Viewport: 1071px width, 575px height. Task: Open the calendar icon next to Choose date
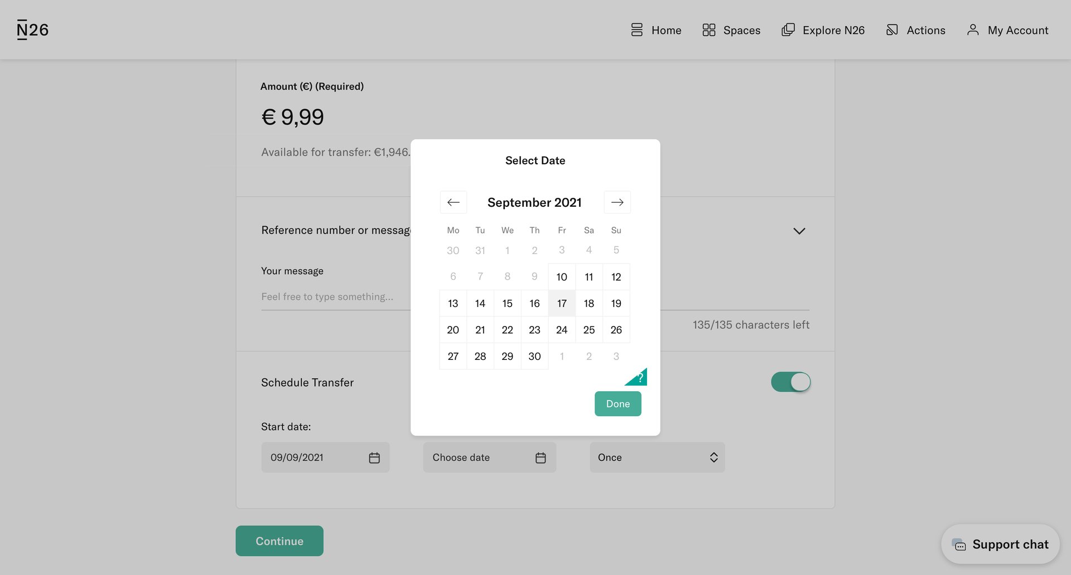(x=540, y=457)
